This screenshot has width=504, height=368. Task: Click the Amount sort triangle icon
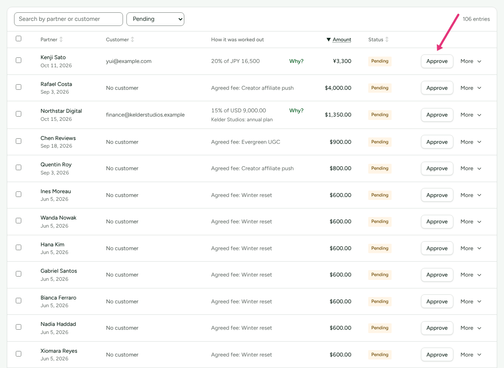tap(329, 40)
